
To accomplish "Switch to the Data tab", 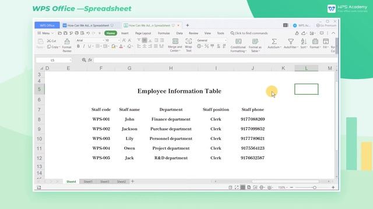I will 180,33.
